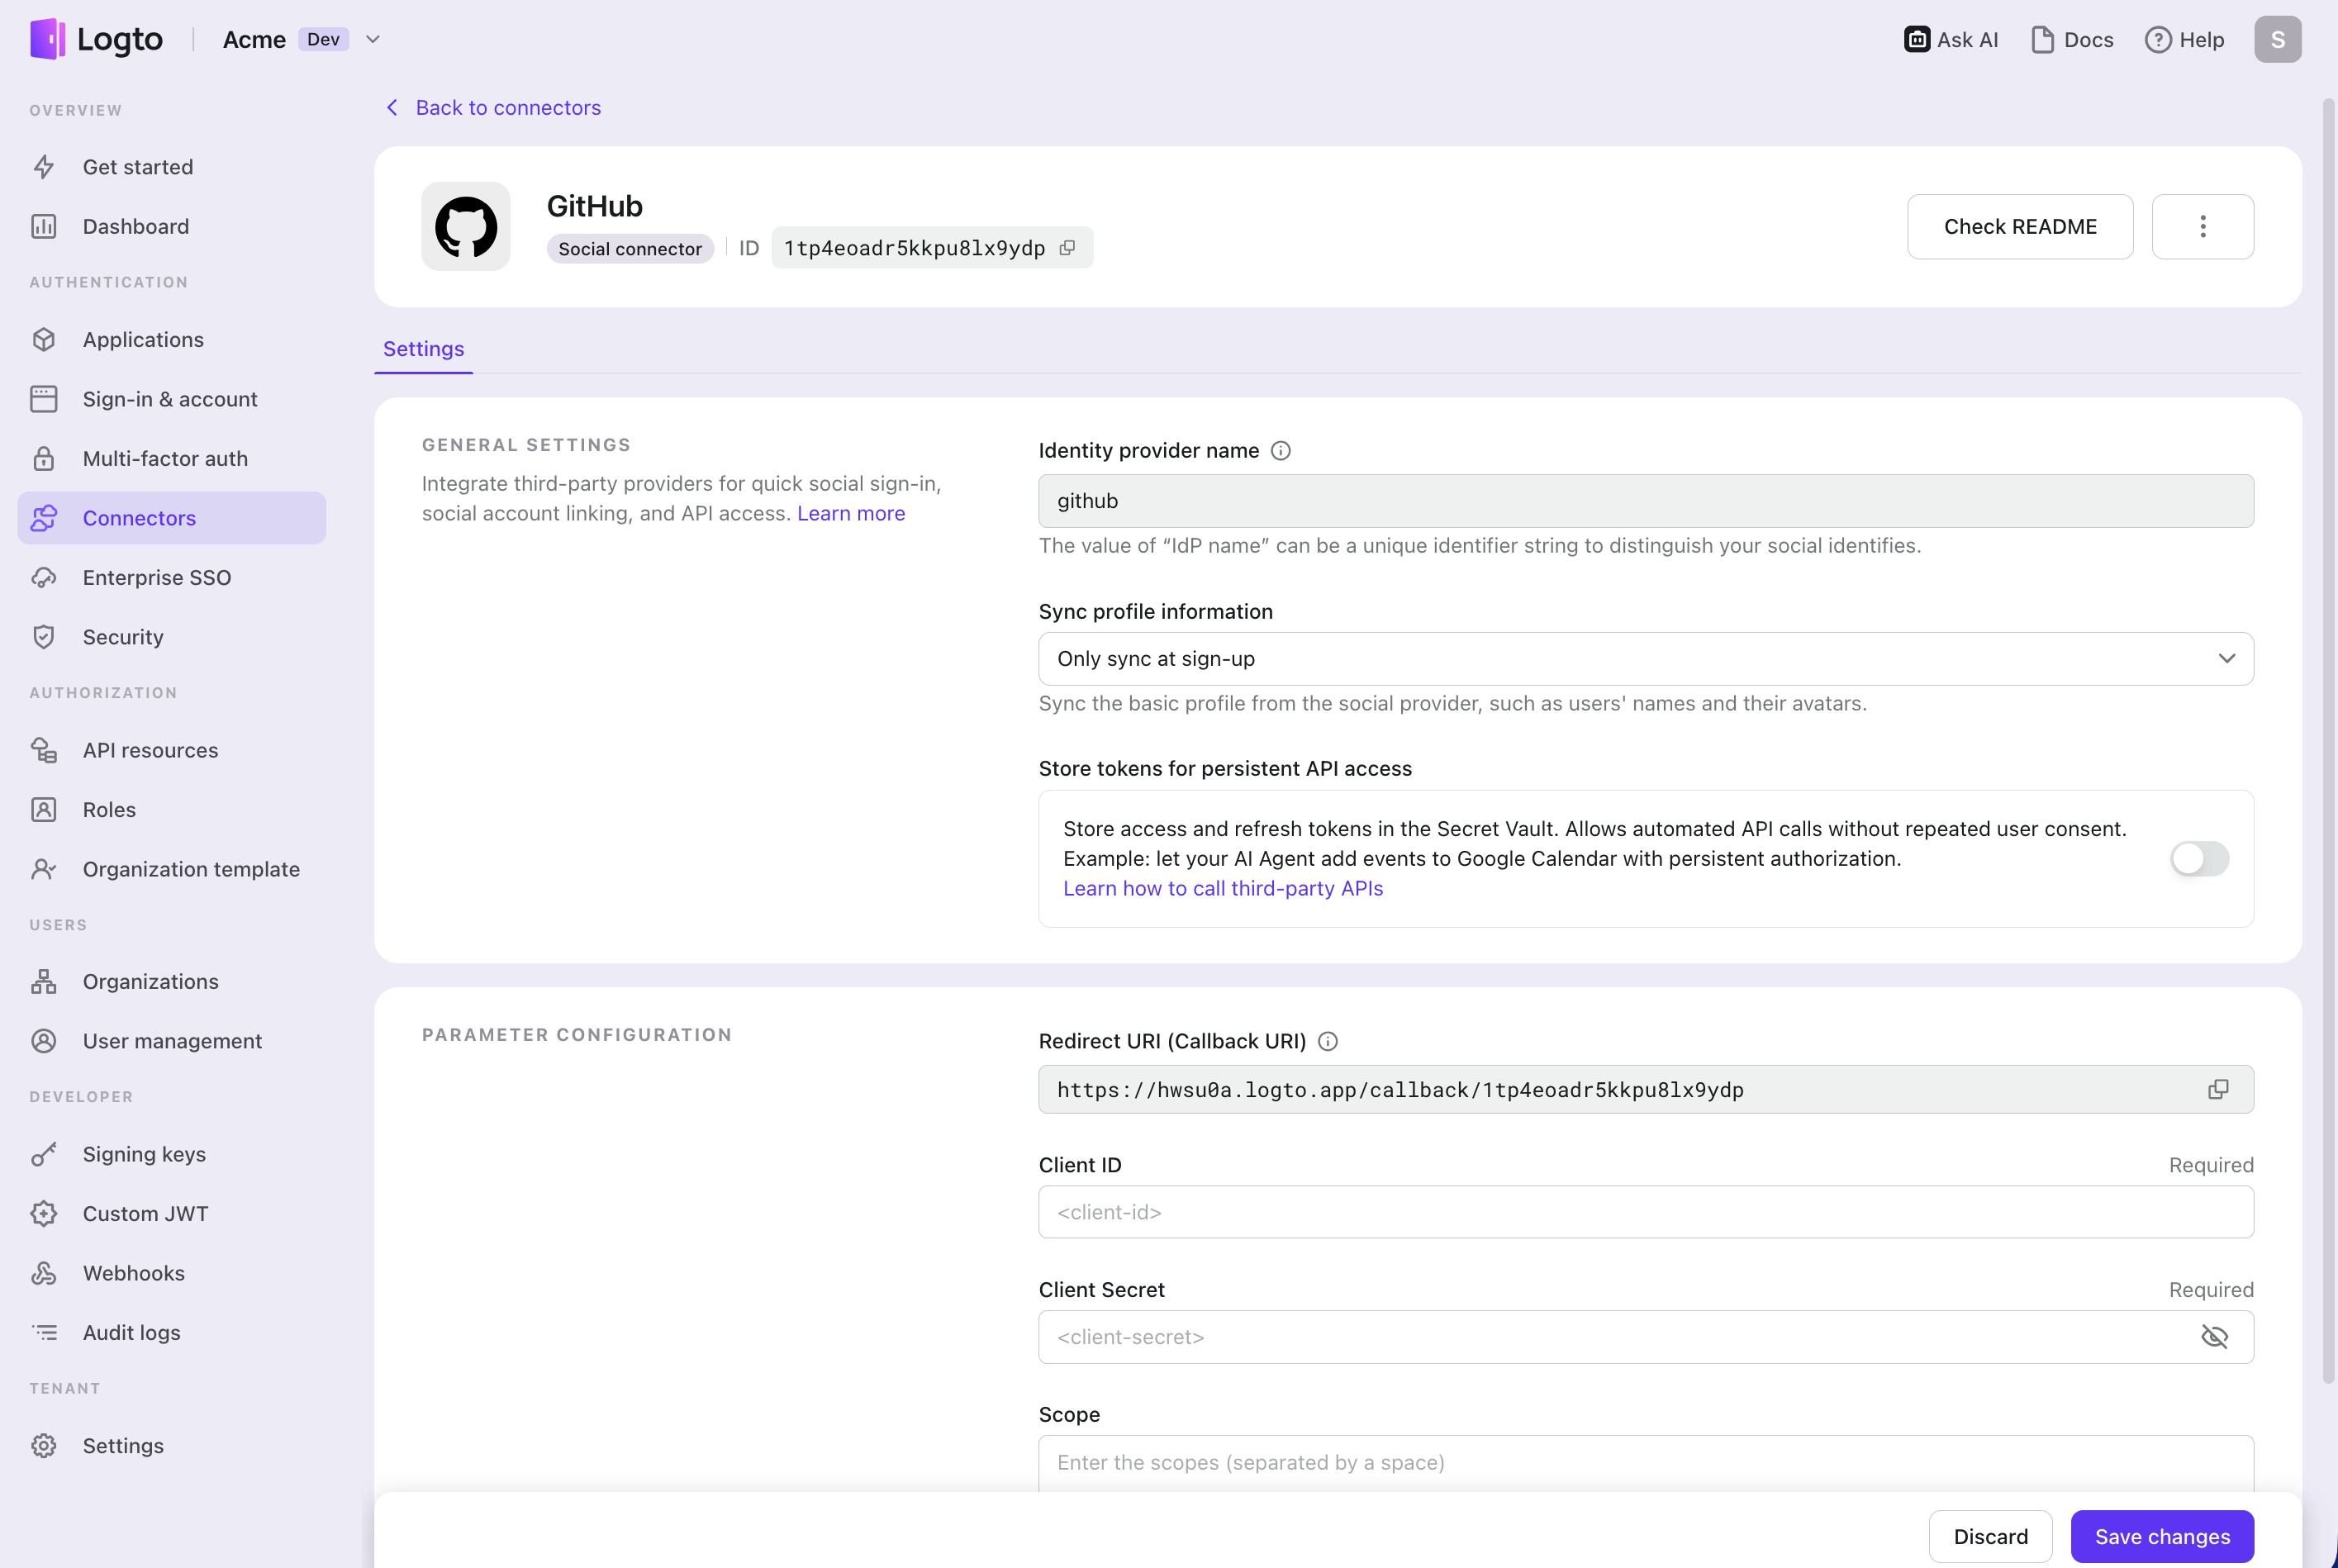The width and height of the screenshot is (2338, 1568).
Task: Switch to the Settings tab
Action: 423,349
